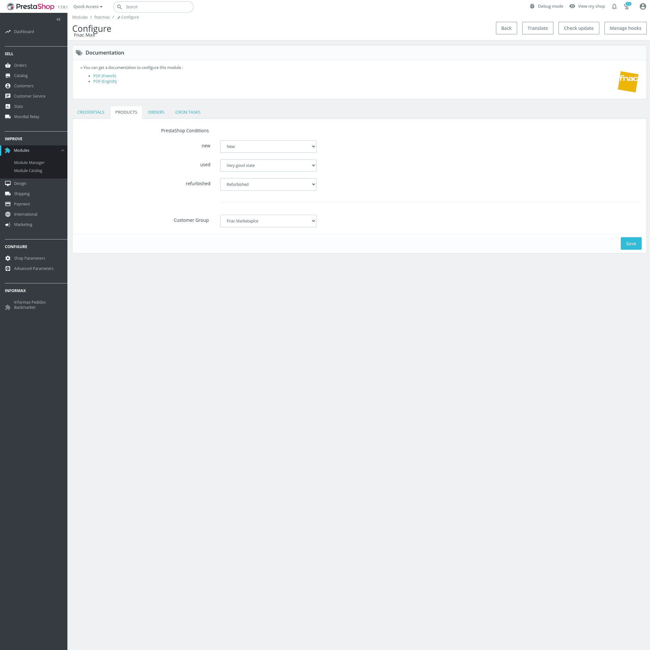The height and width of the screenshot is (650, 650).
Task: Switch to the Cron Tasks tab
Action: point(188,112)
